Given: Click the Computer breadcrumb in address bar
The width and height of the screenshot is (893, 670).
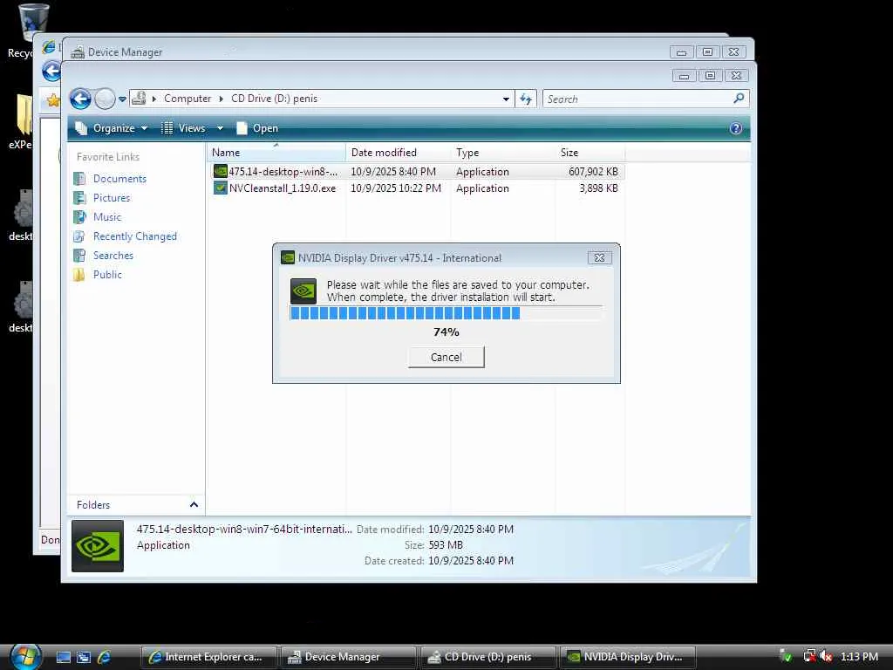Looking at the screenshot, I should point(187,99).
